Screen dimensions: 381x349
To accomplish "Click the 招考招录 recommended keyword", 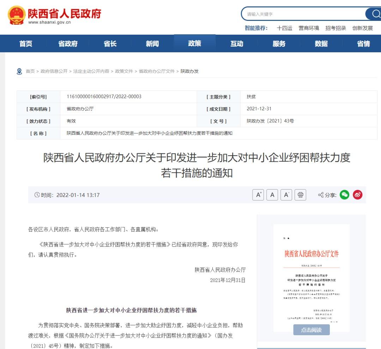I will (x=335, y=28).
